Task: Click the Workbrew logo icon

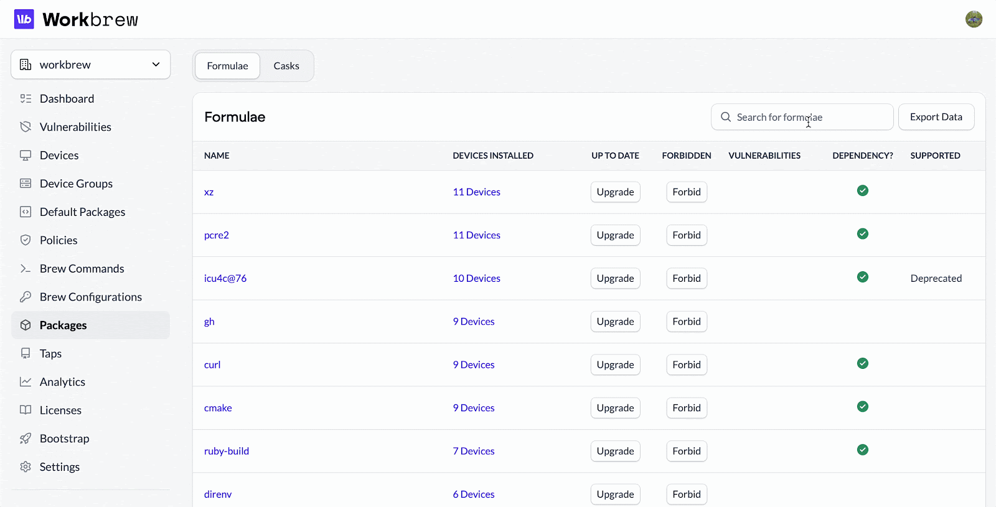Action: 24,19
